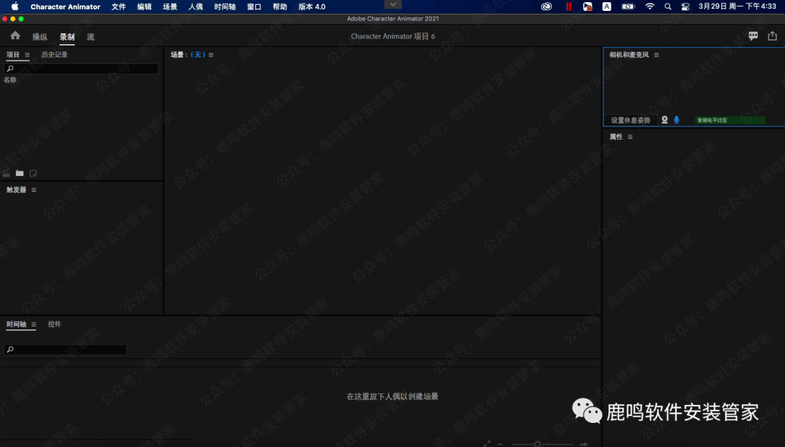
Task: Click new scene clapperboard icon in project panel
Action: pyautogui.click(x=7, y=173)
